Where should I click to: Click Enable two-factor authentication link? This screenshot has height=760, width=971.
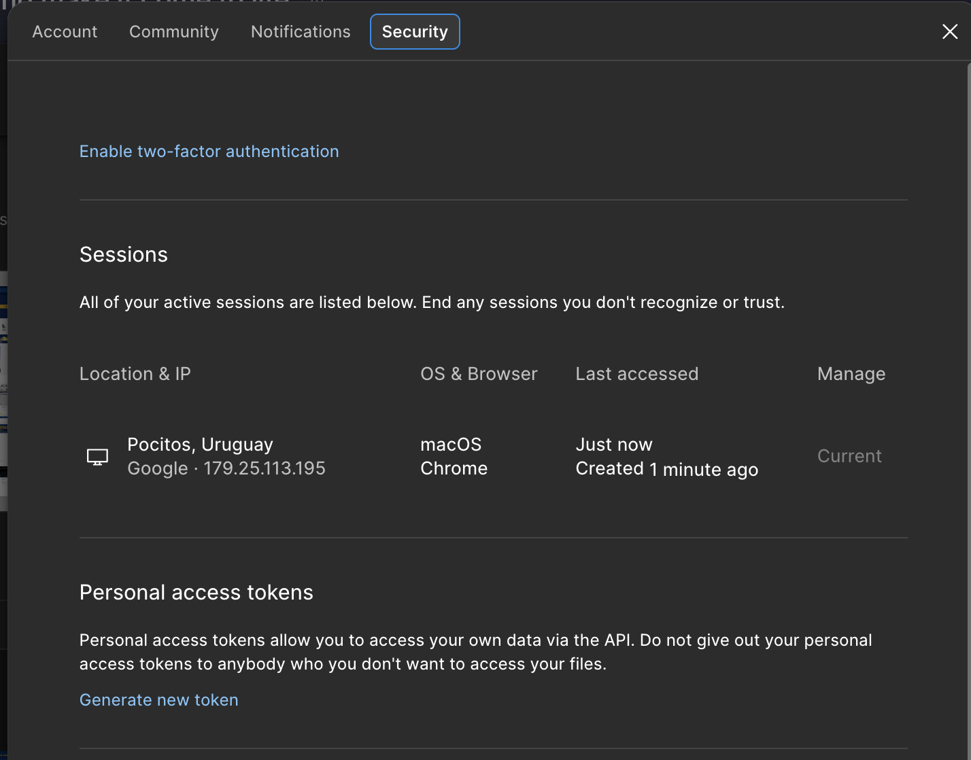(x=209, y=152)
